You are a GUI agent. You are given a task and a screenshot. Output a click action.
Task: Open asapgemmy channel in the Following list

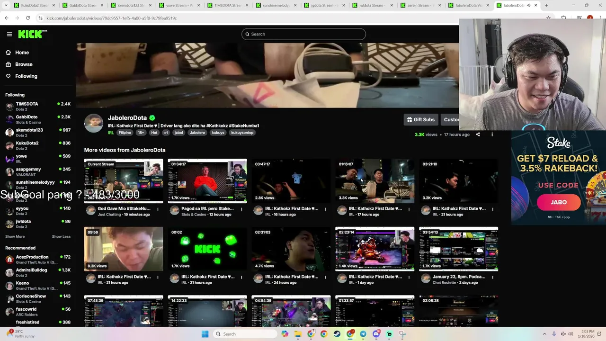pos(38,171)
